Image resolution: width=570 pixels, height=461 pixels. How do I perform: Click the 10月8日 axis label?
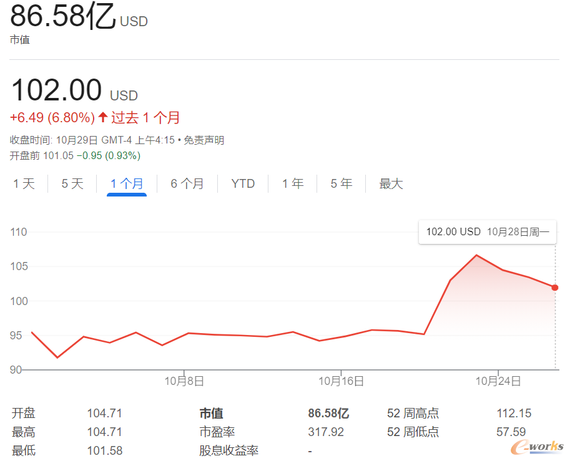point(184,381)
